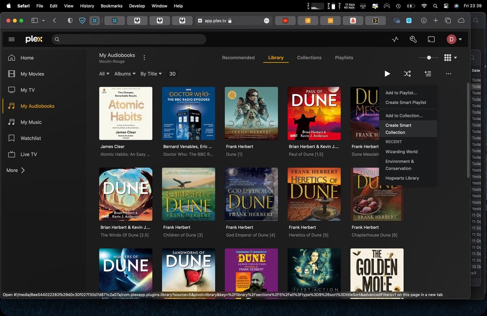Click the search magnifier icon in Plex
The height and width of the screenshot is (316, 487).
[57, 39]
